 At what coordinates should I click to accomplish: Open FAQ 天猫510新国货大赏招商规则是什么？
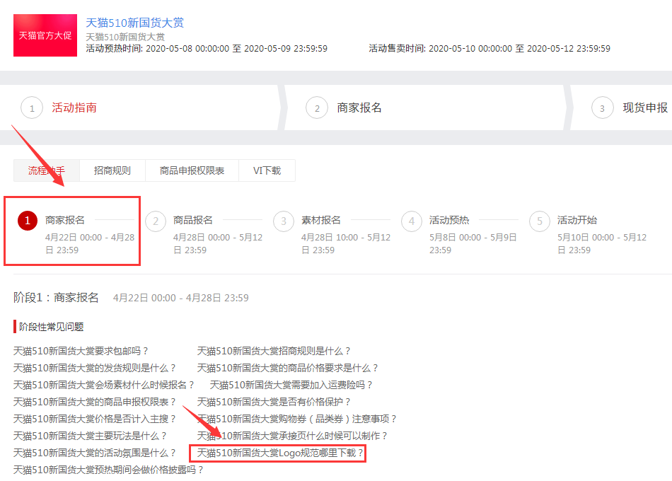[x=274, y=351]
